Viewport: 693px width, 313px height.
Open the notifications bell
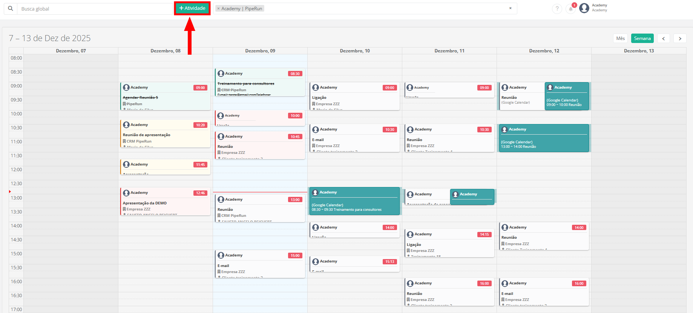(x=571, y=9)
